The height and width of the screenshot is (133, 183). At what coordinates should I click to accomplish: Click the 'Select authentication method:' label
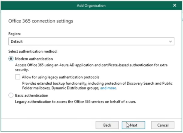pos(33,51)
